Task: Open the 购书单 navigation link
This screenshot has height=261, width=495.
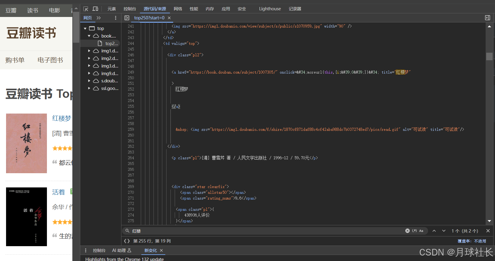Action: (x=15, y=60)
